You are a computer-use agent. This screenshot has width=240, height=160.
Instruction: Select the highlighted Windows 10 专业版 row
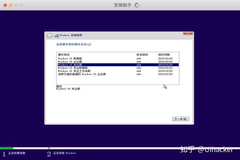coord(118,65)
